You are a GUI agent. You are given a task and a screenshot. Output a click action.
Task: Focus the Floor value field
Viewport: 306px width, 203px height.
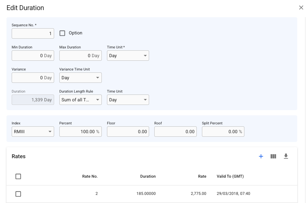coord(128,132)
